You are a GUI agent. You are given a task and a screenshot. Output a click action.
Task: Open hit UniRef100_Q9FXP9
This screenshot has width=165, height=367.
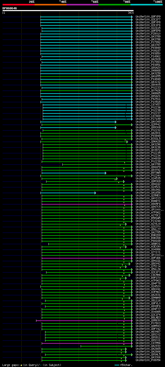point(148,17)
